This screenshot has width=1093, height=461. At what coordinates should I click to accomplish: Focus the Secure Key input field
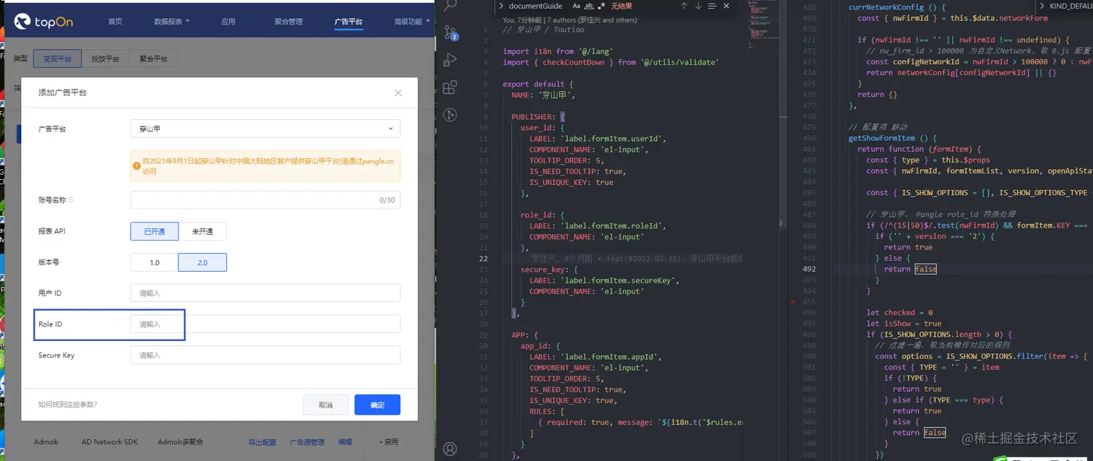coord(265,355)
